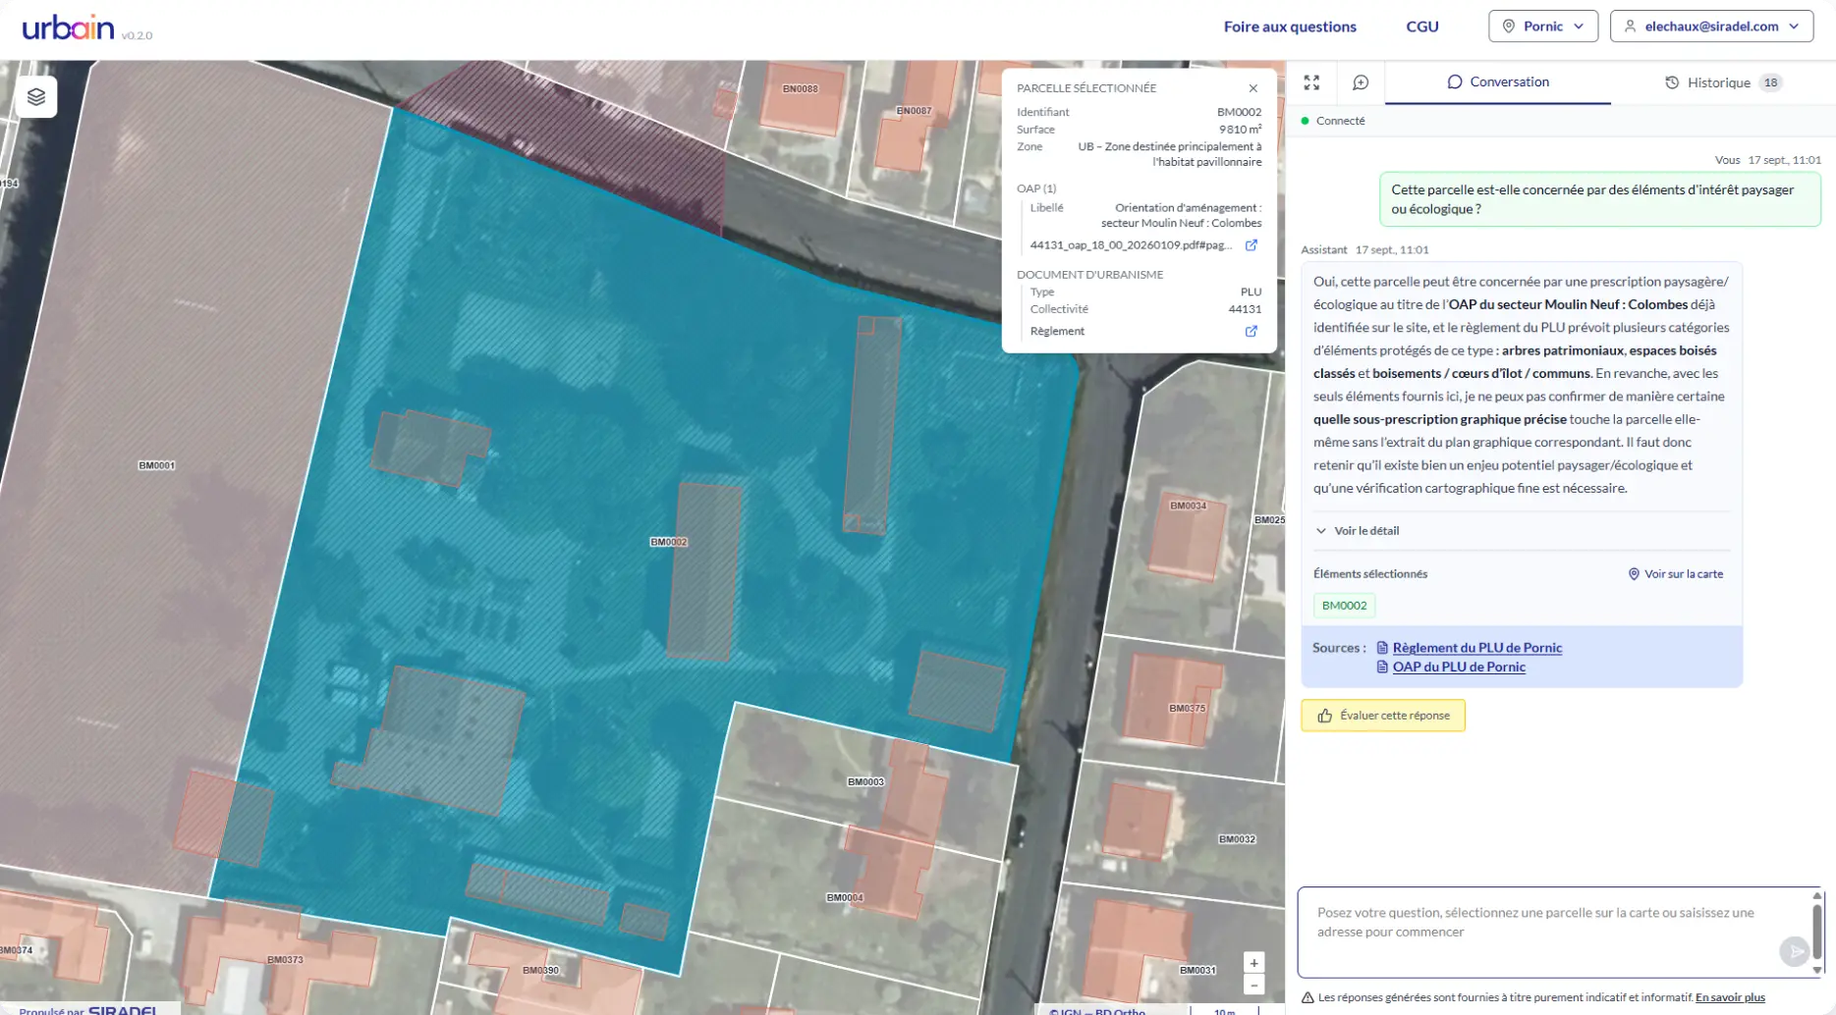Open the map layers panel

click(36, 96)
